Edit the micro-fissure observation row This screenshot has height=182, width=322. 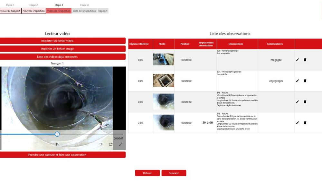click(298, 102)
